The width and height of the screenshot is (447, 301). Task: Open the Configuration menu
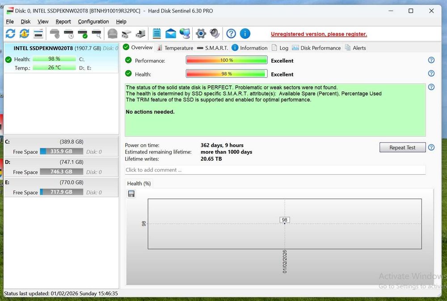[93, 21]
